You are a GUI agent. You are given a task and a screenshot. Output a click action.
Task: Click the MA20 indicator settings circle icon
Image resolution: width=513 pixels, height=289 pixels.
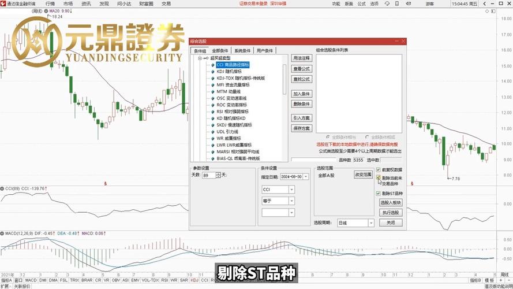[46, 11]
